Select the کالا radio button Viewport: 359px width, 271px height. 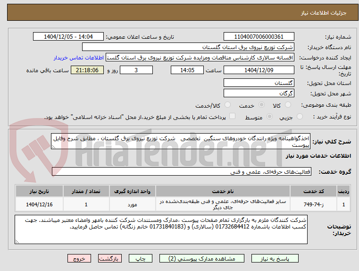click(x=288, y=105)
